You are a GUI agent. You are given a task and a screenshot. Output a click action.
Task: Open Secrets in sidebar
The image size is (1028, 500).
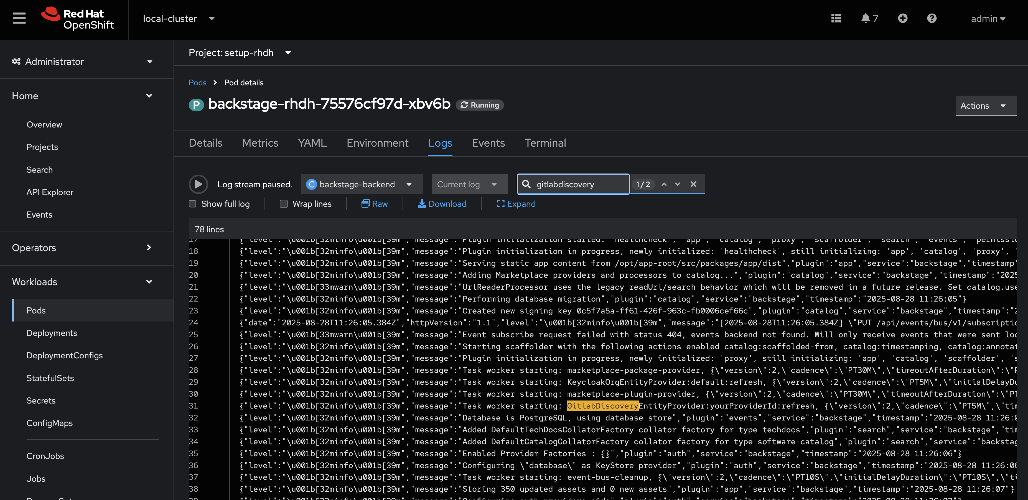point(41,400)
